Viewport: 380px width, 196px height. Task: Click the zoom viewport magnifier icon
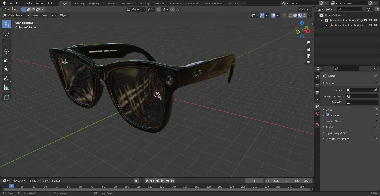[x=308, y=42]
